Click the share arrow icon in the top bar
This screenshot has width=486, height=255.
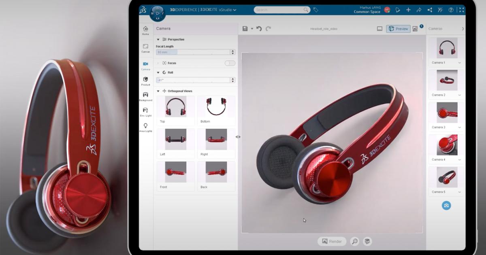click(x=419, y=10)
